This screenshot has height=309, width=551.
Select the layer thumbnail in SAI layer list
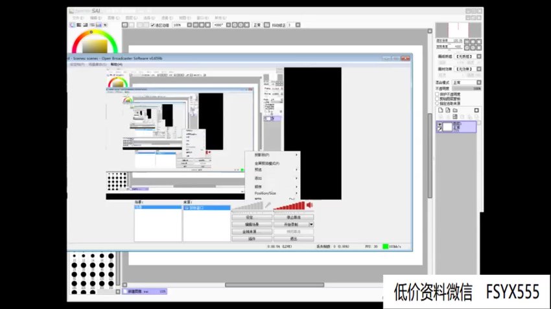447,127
